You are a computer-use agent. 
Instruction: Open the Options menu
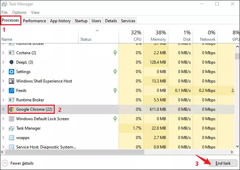19,12
